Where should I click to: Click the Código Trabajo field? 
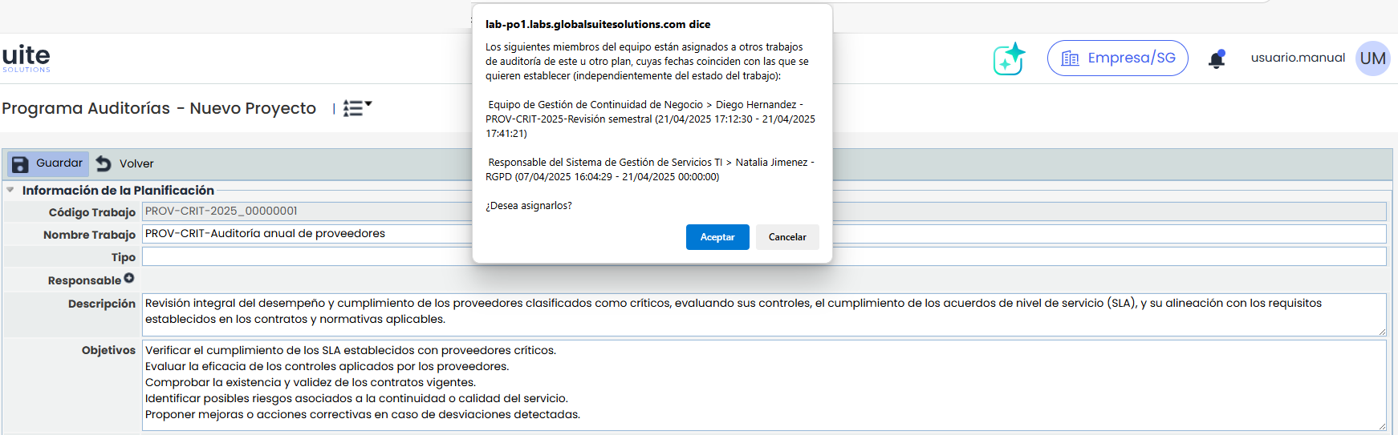coord(305,211)
